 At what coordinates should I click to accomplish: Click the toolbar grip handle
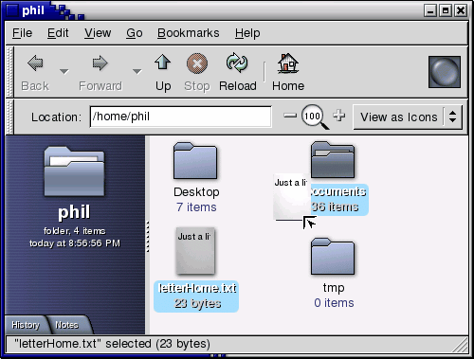(x=9, y=72)
